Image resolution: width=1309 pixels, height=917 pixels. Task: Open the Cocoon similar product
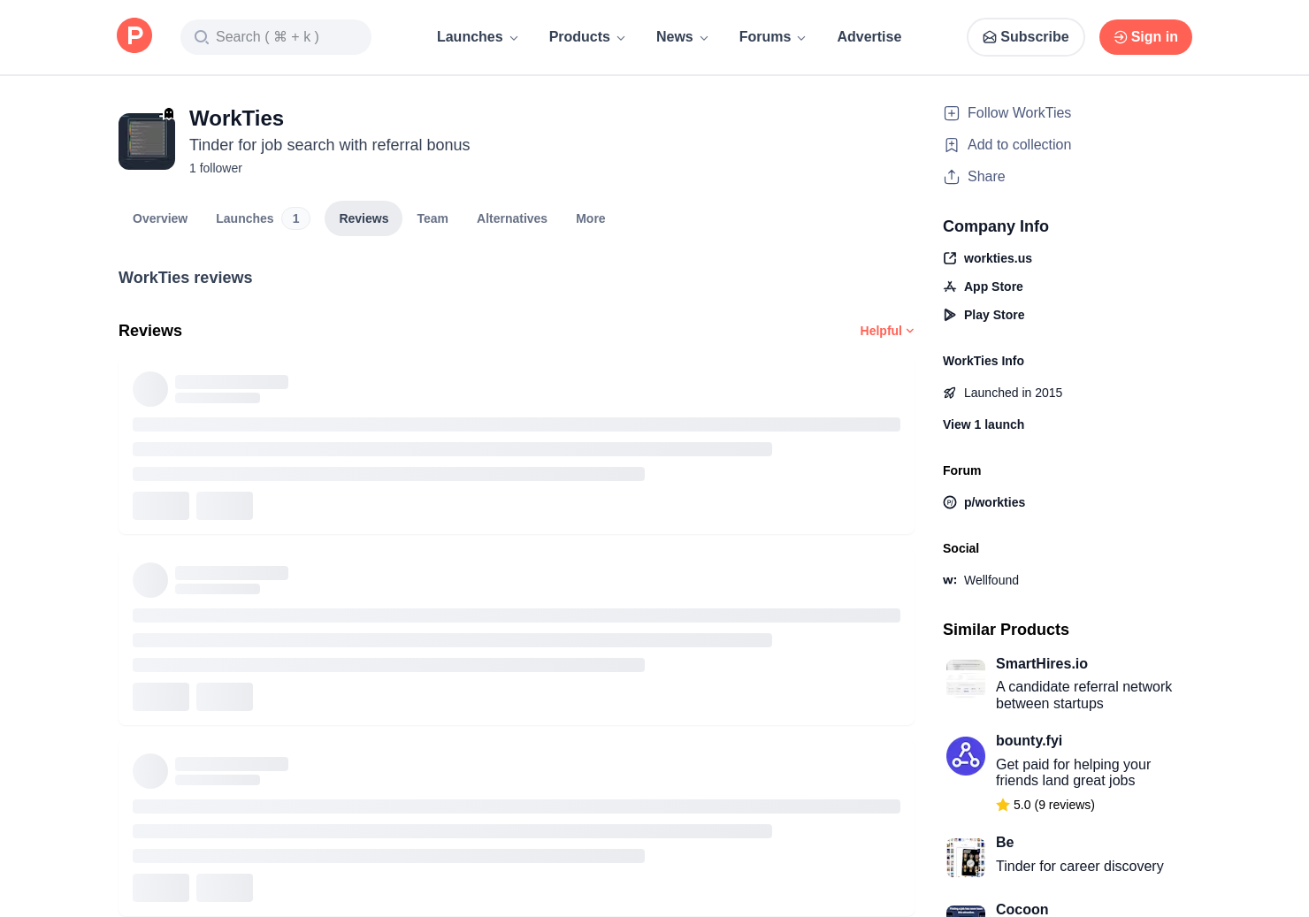pos(1022,909)
